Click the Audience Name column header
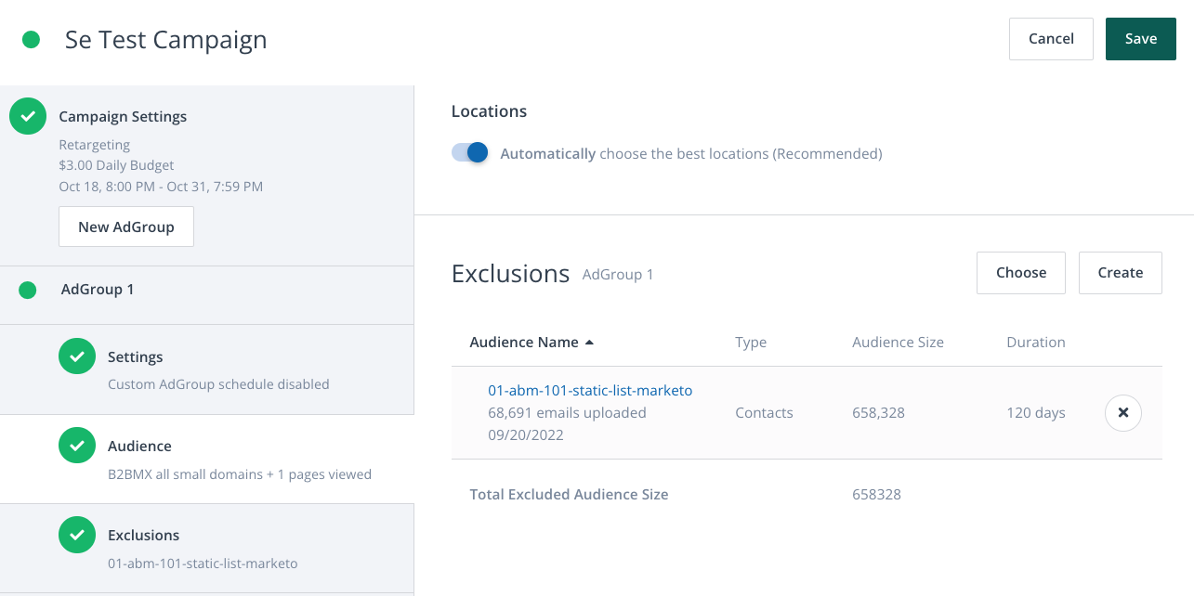The width and height of the screenshot is (1194, 596). (x=524, y=343)
